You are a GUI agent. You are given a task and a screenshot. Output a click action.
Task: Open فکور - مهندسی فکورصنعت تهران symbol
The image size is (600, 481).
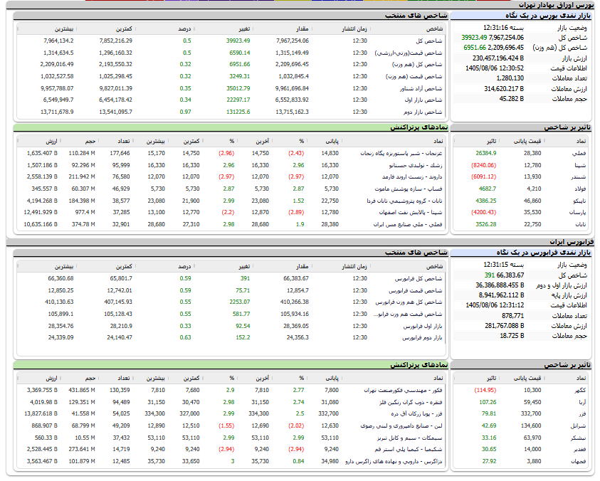coord(403,391)
